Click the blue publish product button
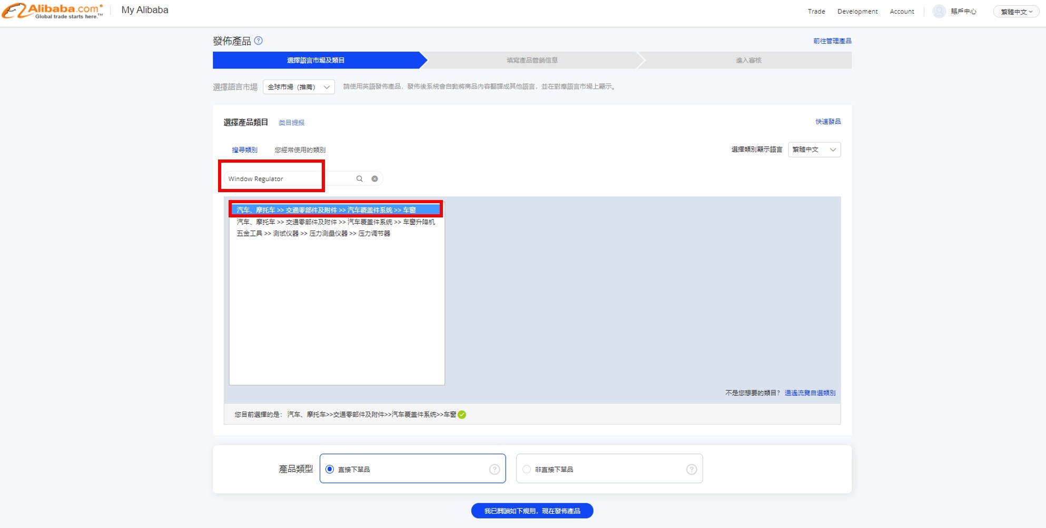 (x=532, y=511)
